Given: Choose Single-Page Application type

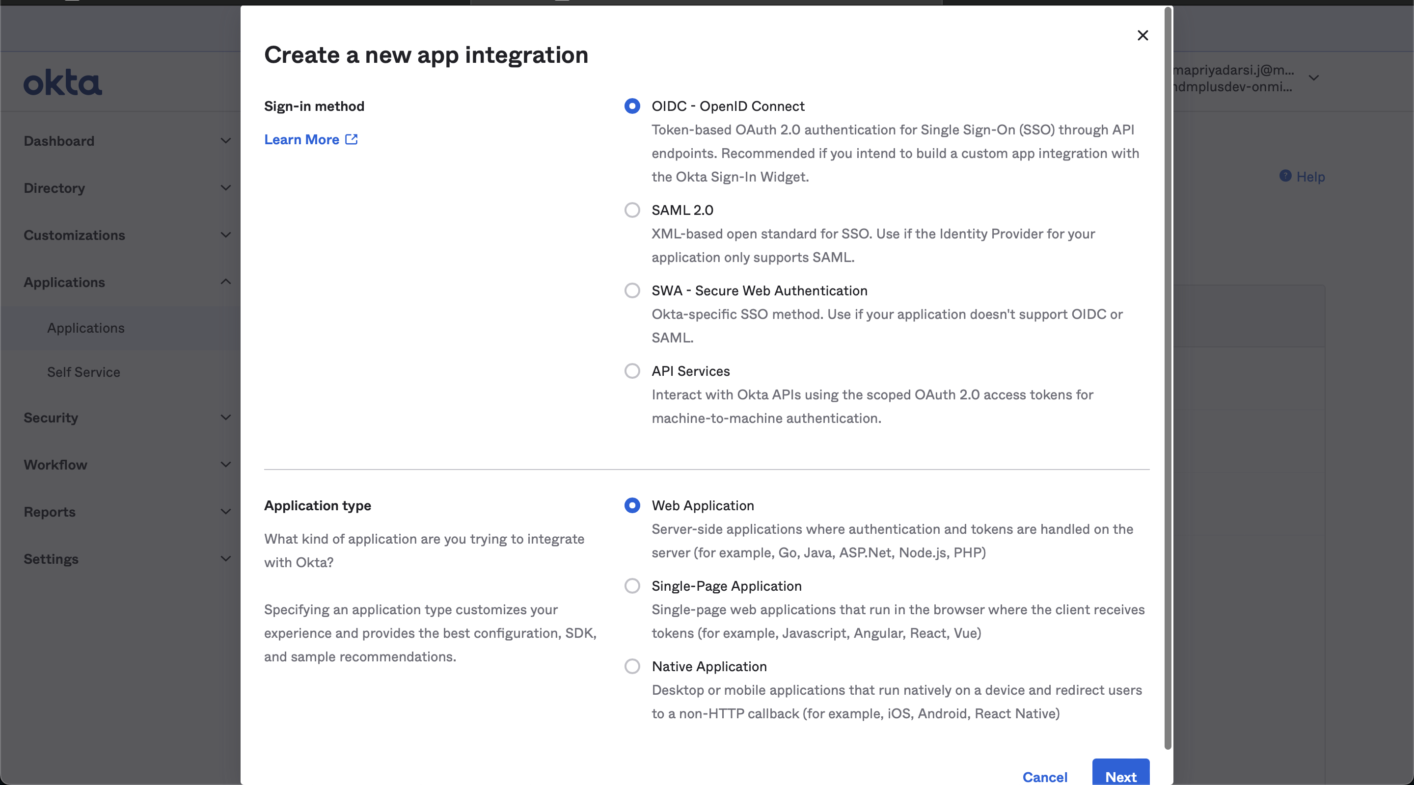Looking at the screenshot, I should [x=632, y=586].
